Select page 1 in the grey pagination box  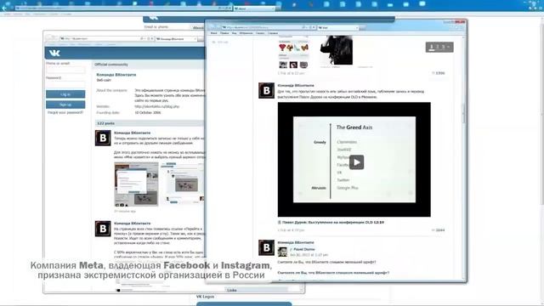(x=432, y=47)
